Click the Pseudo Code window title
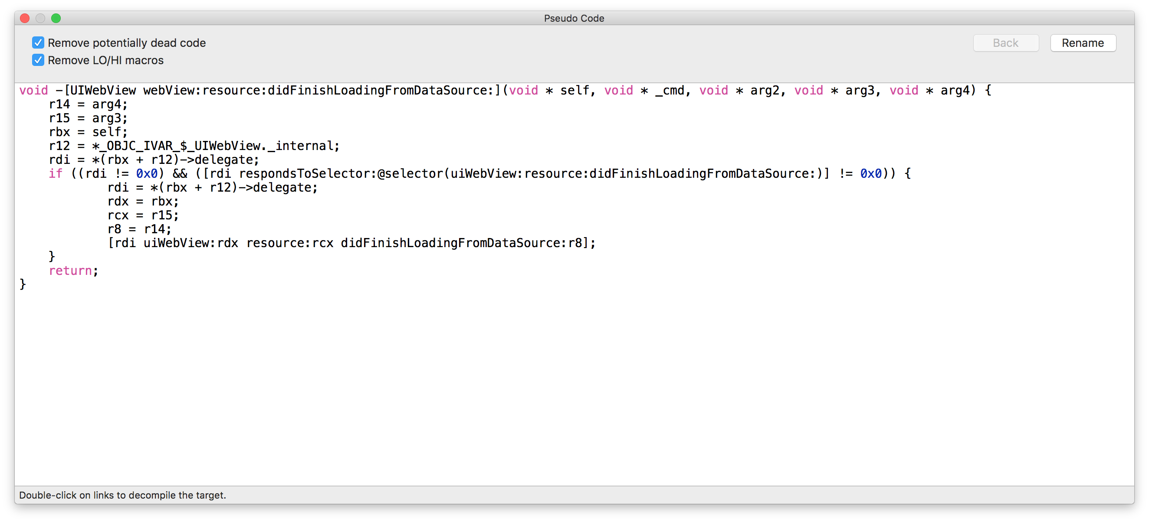Screen dimensions: 1149x522 point(574,18)
